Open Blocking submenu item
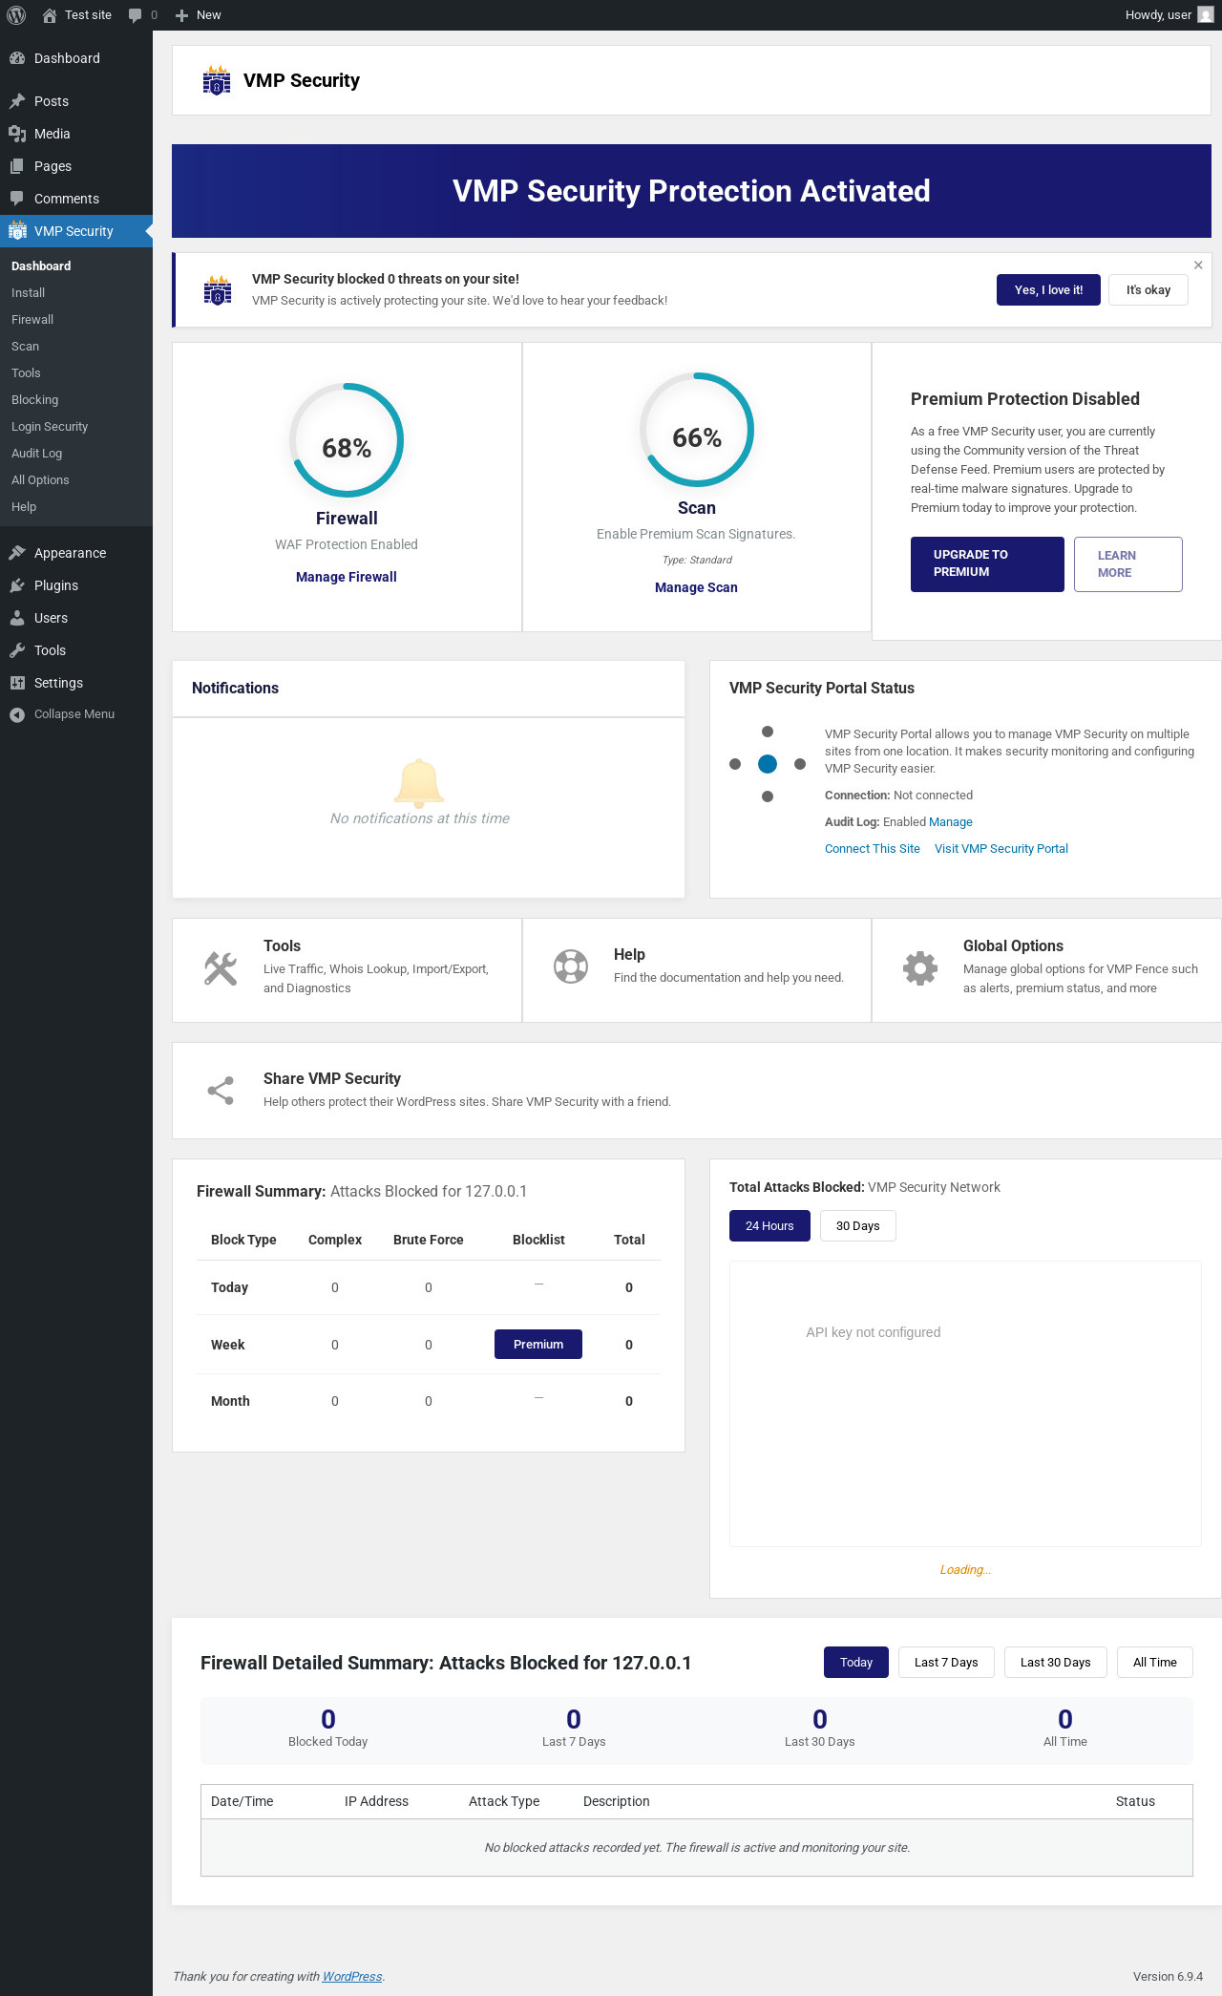 [35, 400]
